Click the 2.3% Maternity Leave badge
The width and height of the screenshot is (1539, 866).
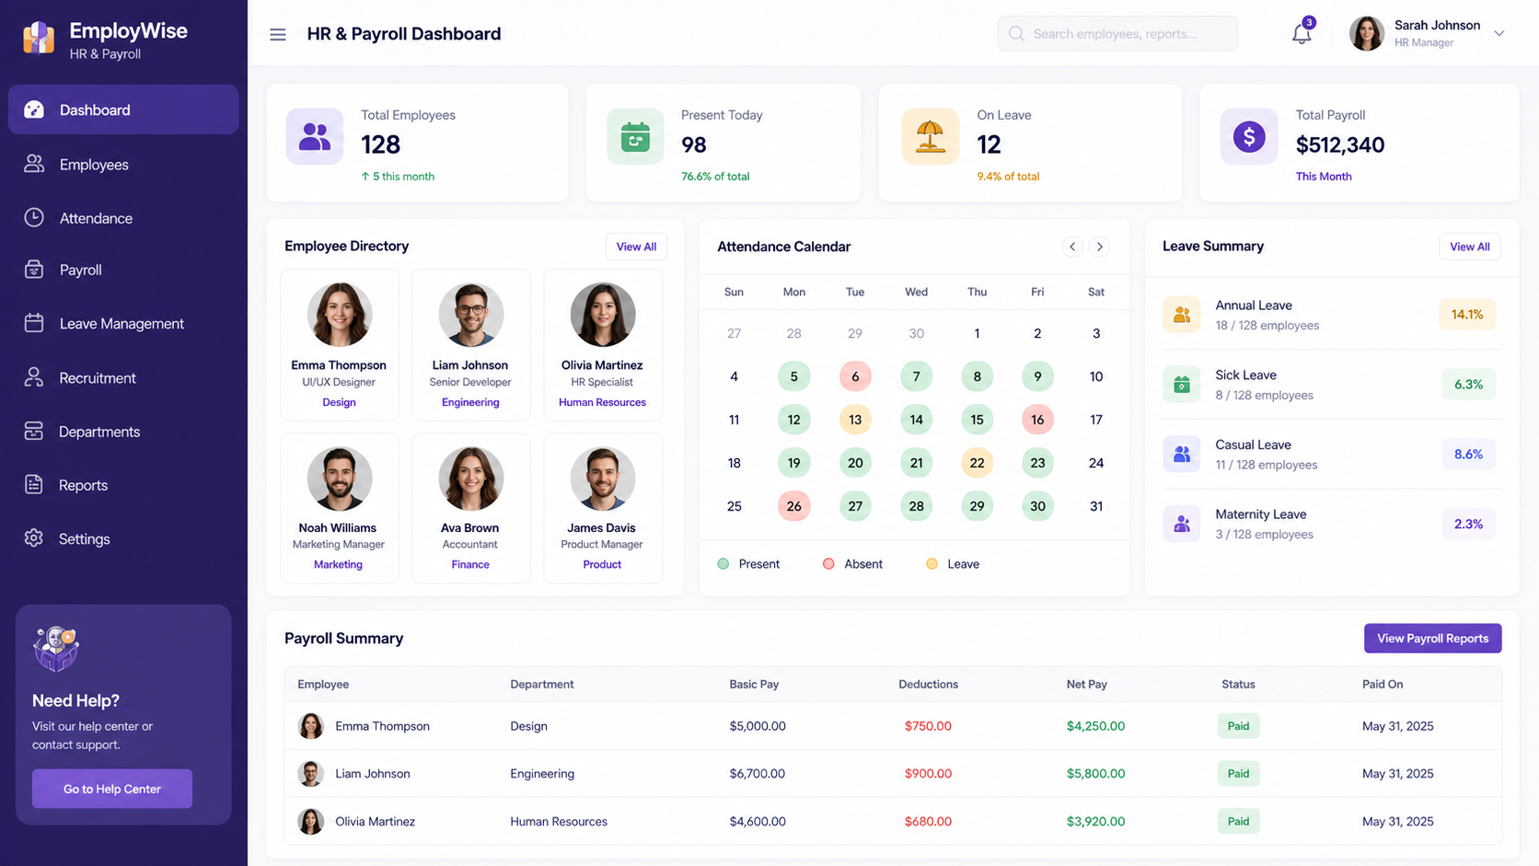coord(1468,524)
